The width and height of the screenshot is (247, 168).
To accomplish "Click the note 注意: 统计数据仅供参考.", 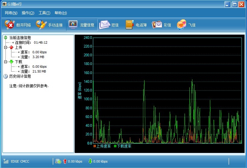I will tap(29, 86).
